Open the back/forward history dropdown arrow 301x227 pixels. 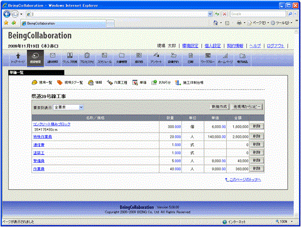click(21, 14)
